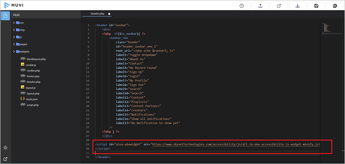Open route.json file

(x=32, y=99)
